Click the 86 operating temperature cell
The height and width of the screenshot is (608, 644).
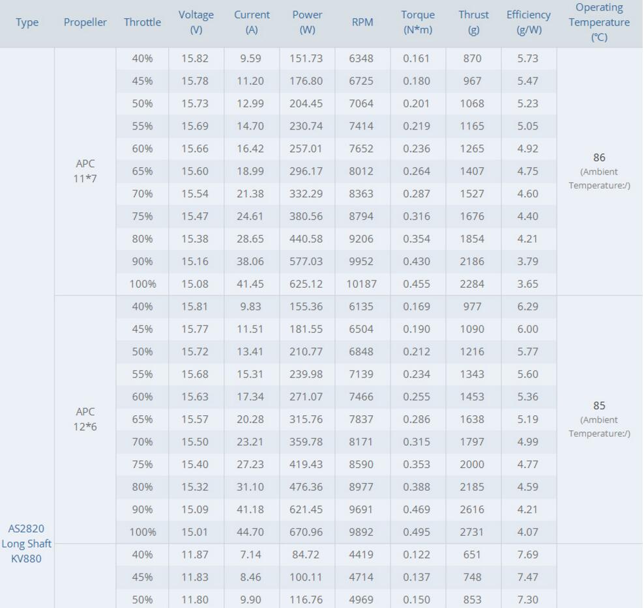point(599,158)
